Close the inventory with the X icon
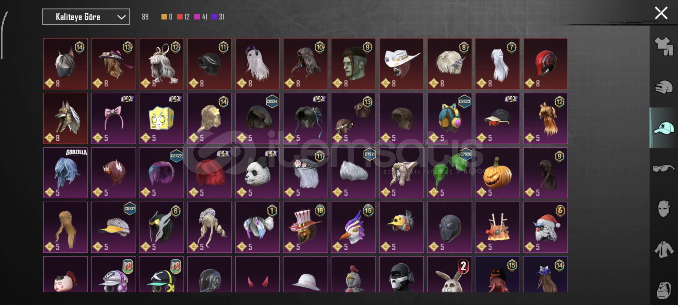 (661, 13)
